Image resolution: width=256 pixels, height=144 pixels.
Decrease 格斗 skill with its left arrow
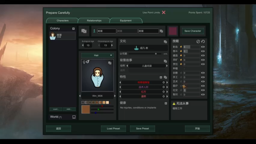tap(202, 51)
